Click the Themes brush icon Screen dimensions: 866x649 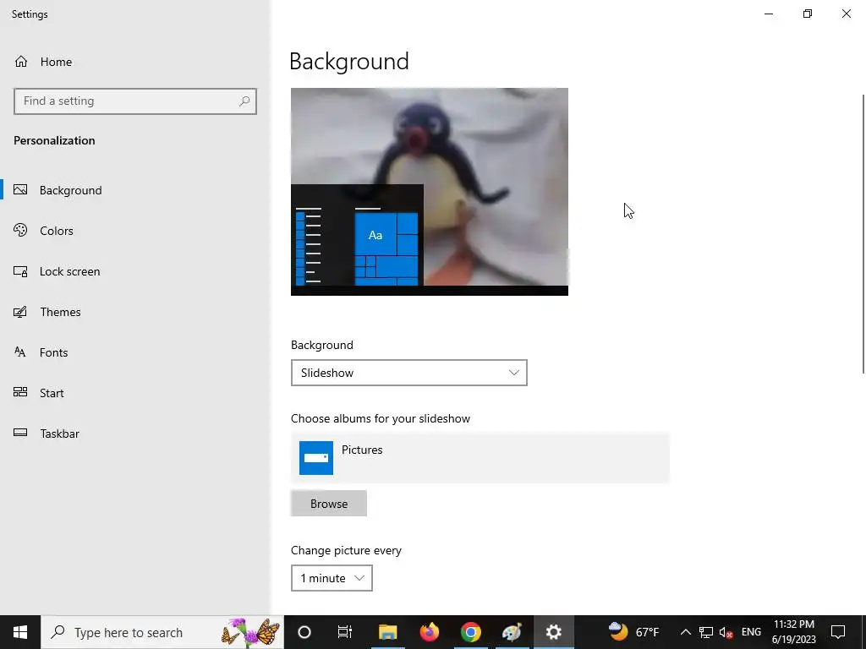pos(20,312)
